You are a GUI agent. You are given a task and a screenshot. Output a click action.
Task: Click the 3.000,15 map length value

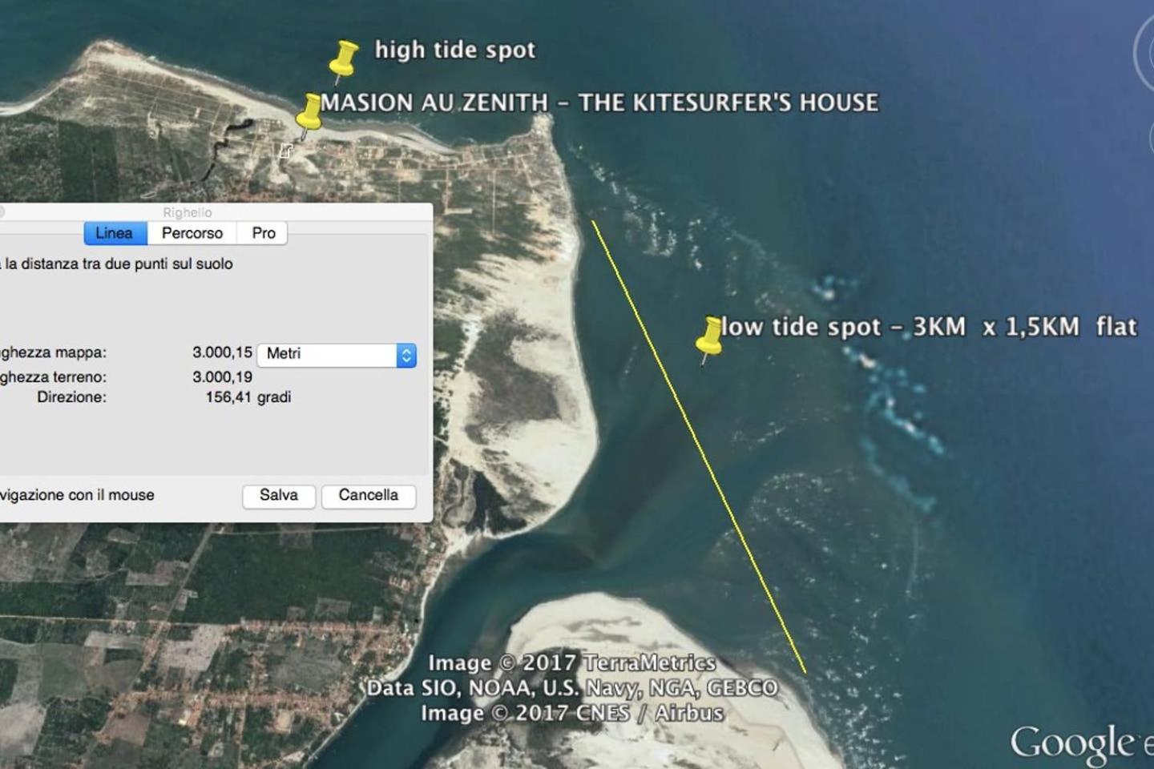(222, 352)
